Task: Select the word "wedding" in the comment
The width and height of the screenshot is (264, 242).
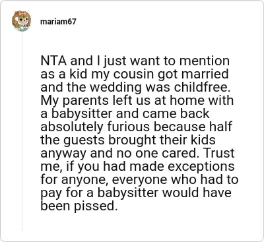Action: click(115, 87)
